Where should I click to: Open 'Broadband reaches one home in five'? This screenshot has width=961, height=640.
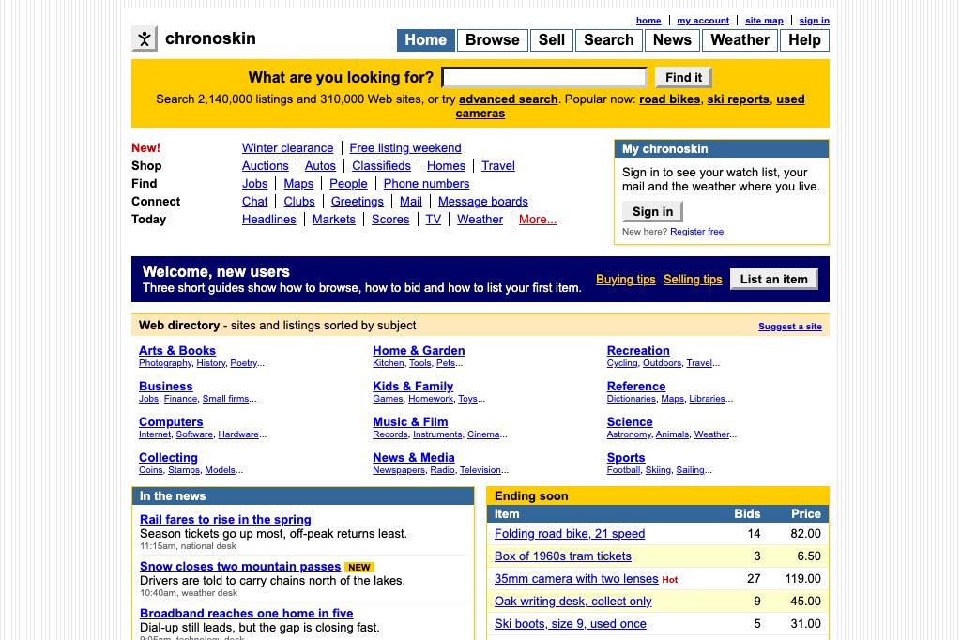[247, 613]
